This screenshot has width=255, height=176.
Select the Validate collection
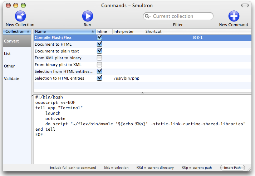click(11, 79)
